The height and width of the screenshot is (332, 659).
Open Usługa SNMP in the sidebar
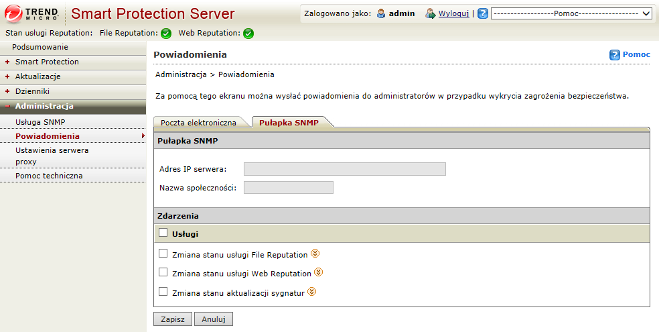[x=40, y=122]
